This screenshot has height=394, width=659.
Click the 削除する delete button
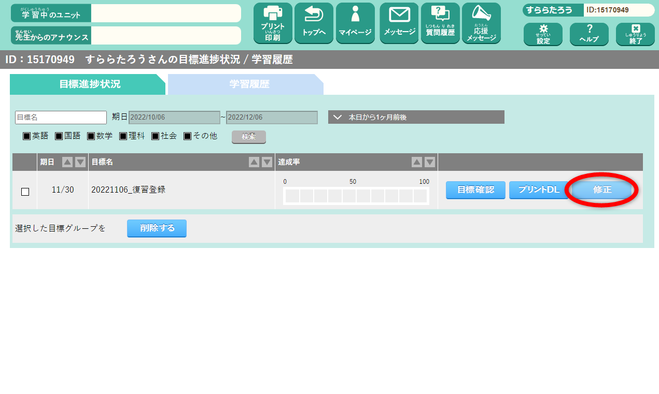pyautogui.click(x=157, y=228)
